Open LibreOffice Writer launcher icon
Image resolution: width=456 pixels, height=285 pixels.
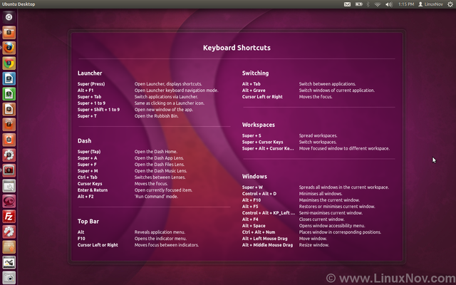coord(9,78)
